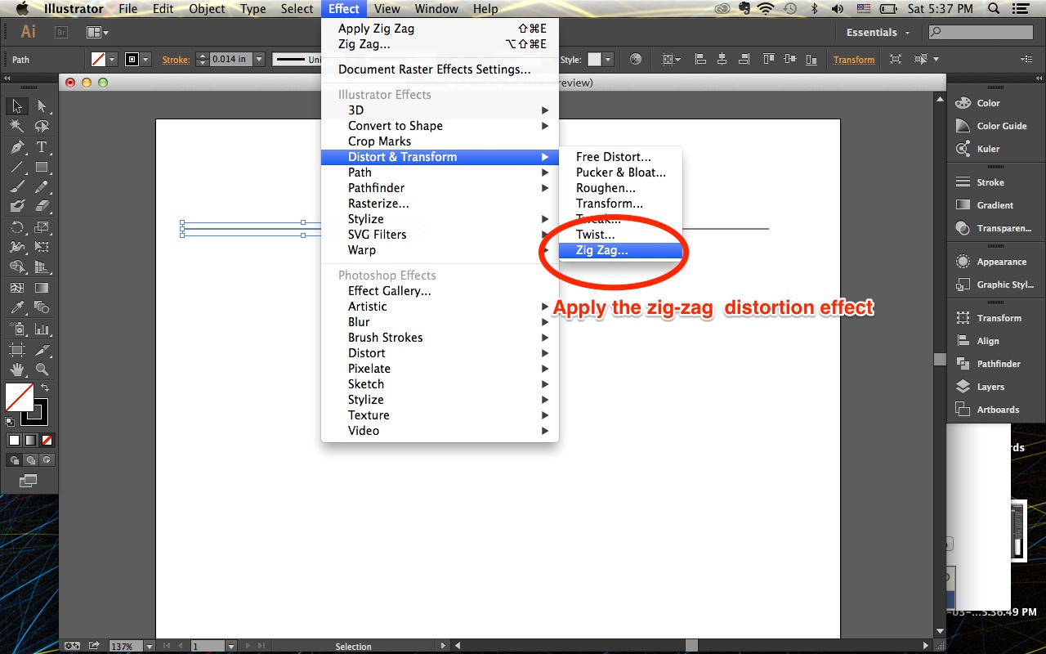Viewport: 1046px width, 654px height.
Task: Open the stroke weight dropdown
Action: pos(258,60)
